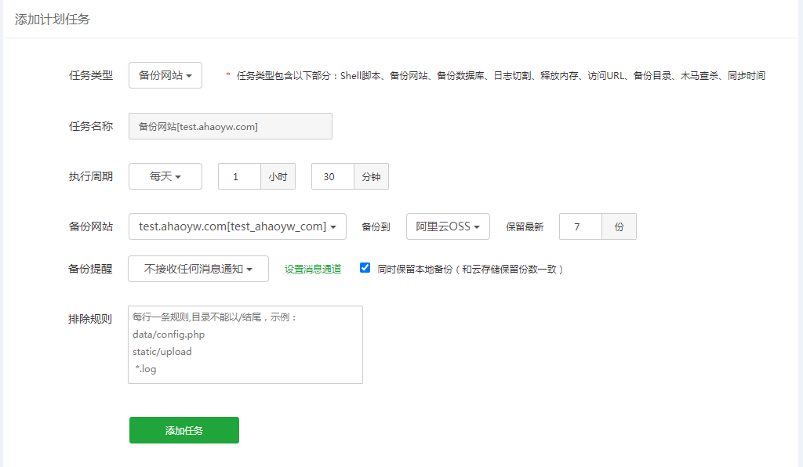Open the test.ahaoyw.com site selection dropdown
The width and height of the screenshot is (803, 467).
click(x=237, y=226)
